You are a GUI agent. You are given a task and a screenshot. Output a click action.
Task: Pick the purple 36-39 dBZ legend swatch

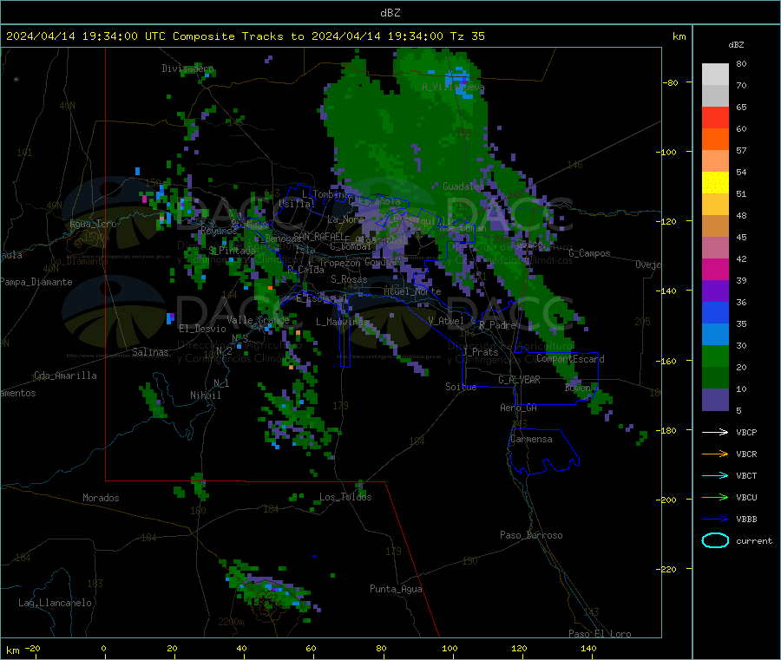(715, 291)
